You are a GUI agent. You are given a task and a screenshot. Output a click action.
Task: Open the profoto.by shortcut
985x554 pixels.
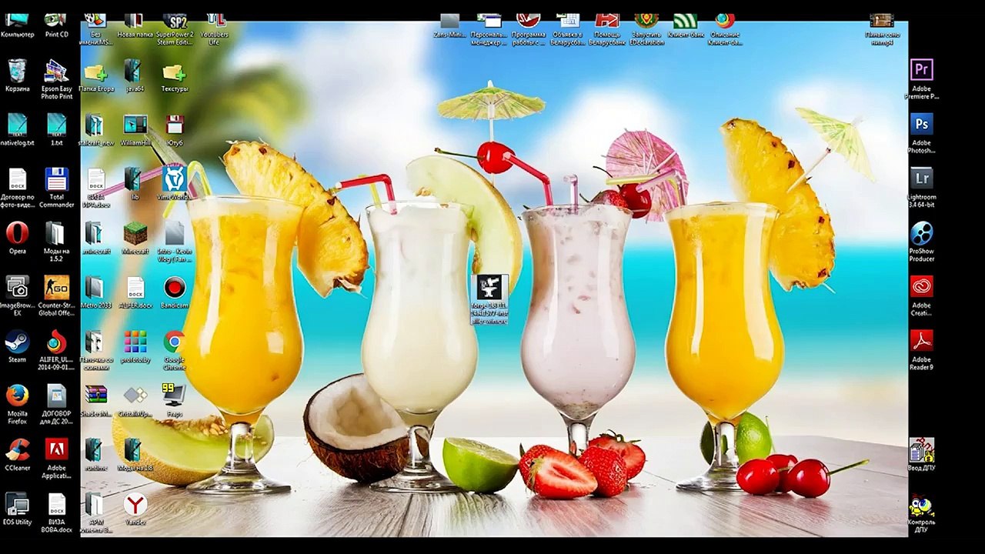135,346
